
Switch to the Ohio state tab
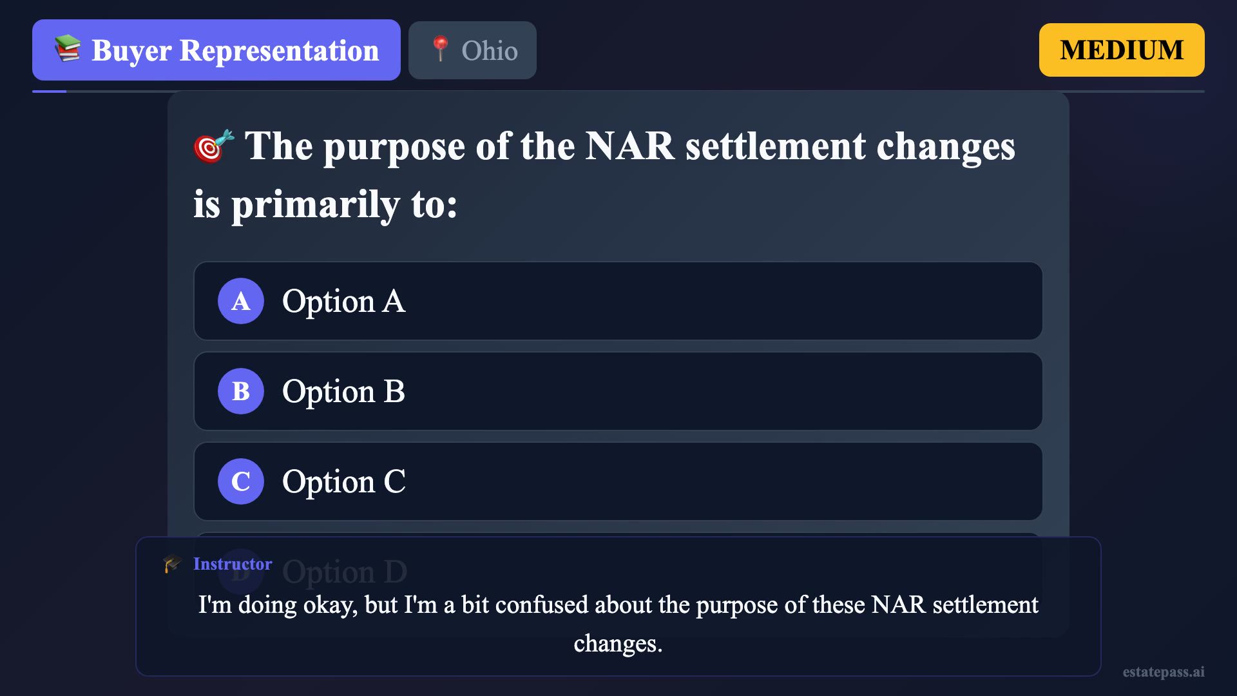point(472,50)
